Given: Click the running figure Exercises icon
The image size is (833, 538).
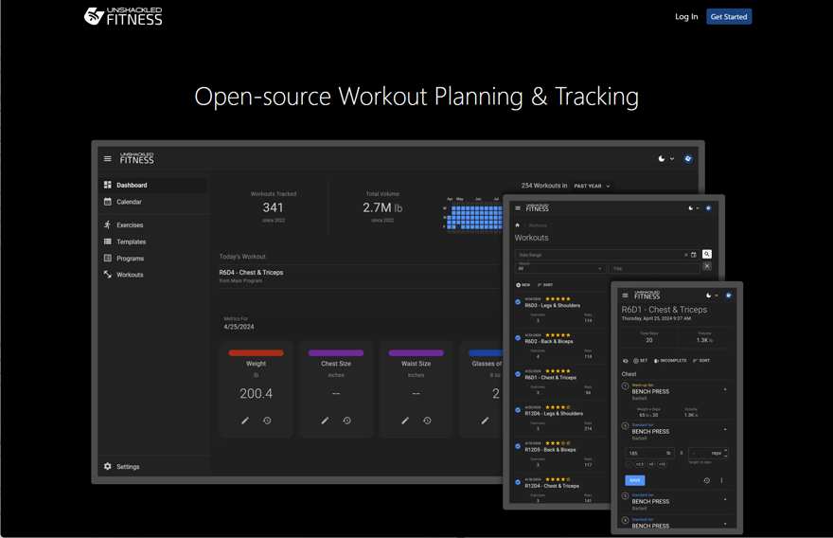Looking at the screenshot, I should pyautogui.click(x=107, y=224).
